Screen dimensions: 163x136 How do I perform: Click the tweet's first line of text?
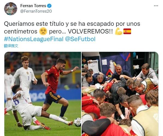pyautogui.click(x=72, y=24)
